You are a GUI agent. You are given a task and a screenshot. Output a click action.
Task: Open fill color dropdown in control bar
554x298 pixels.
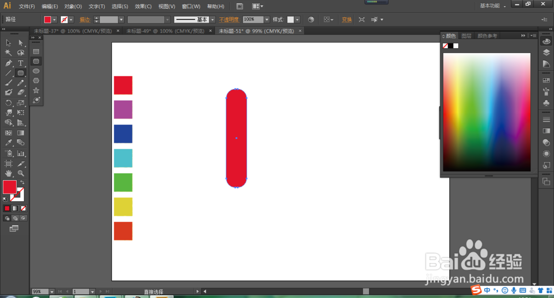(54, 20)
